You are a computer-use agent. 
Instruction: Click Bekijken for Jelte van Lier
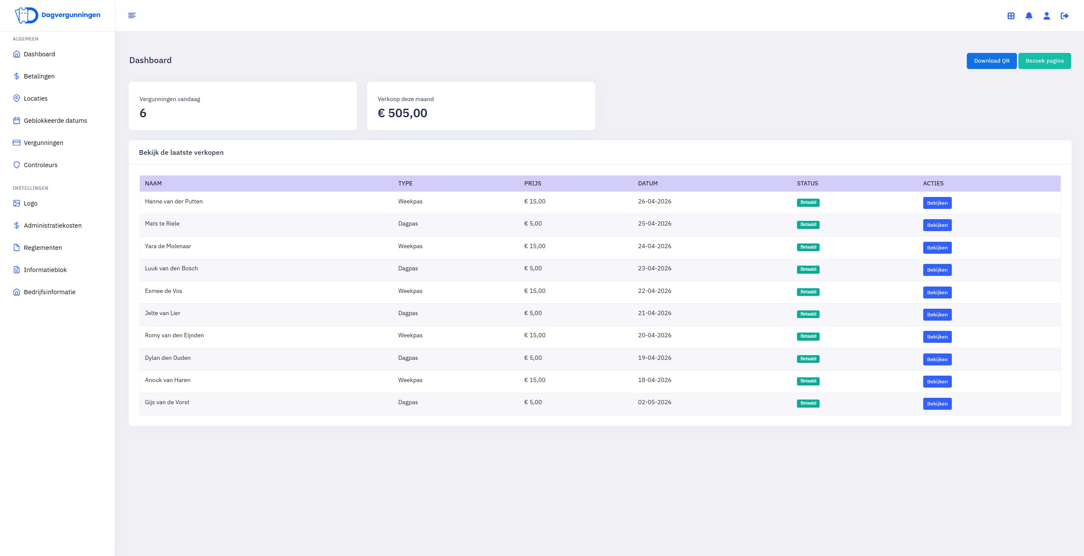(937, 315)
